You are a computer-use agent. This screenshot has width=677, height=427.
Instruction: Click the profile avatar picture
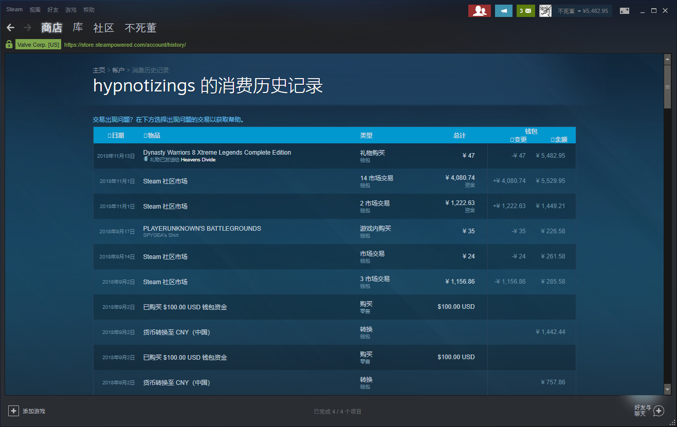(545, 11)
